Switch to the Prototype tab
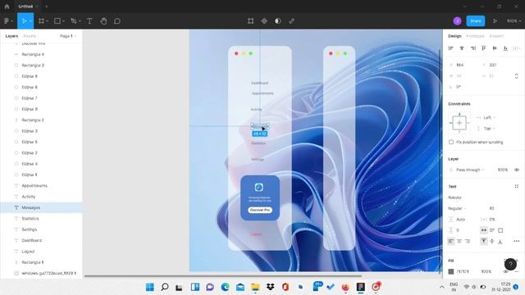The image size is (525, 295). pos(475,36)
